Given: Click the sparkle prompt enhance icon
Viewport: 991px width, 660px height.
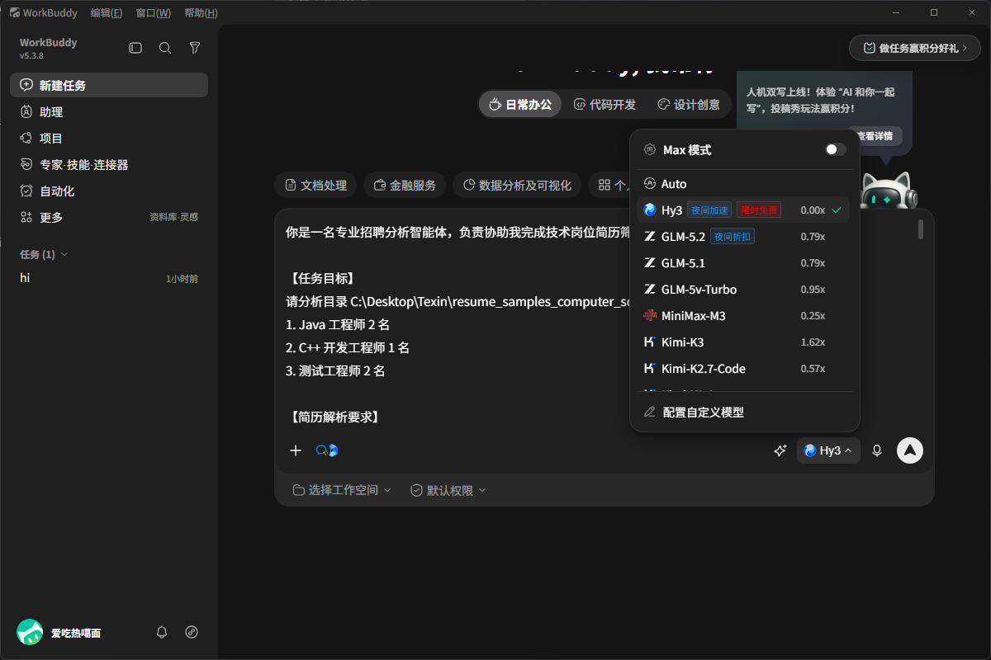Looking at the screenshot, I should click(780, 450).
